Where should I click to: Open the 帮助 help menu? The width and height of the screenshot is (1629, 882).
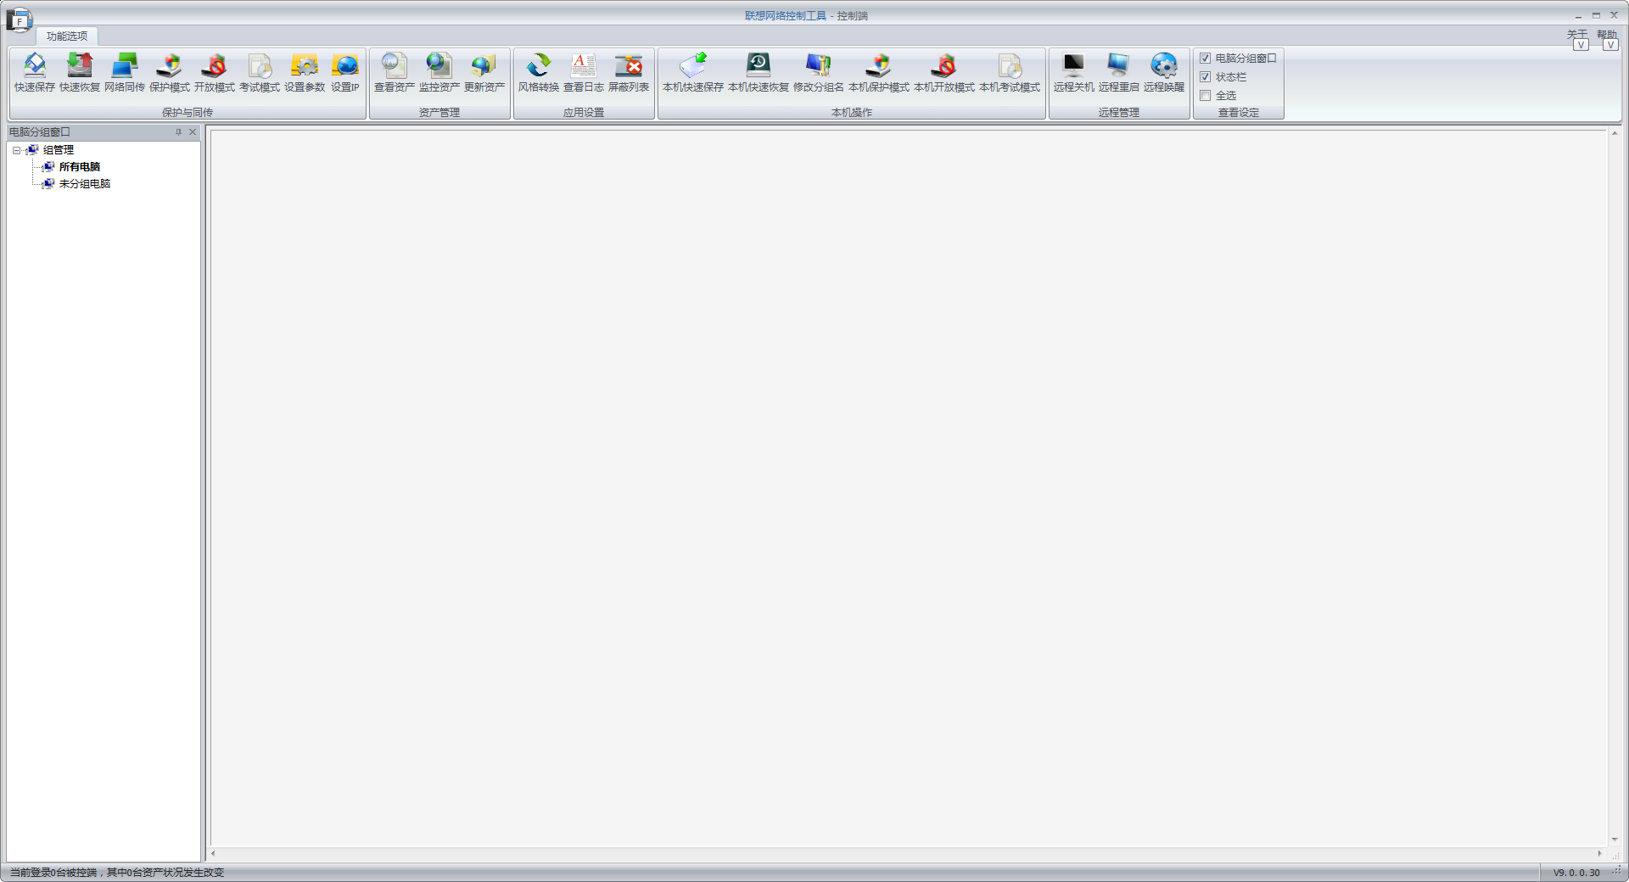(x=1607, y=35)
